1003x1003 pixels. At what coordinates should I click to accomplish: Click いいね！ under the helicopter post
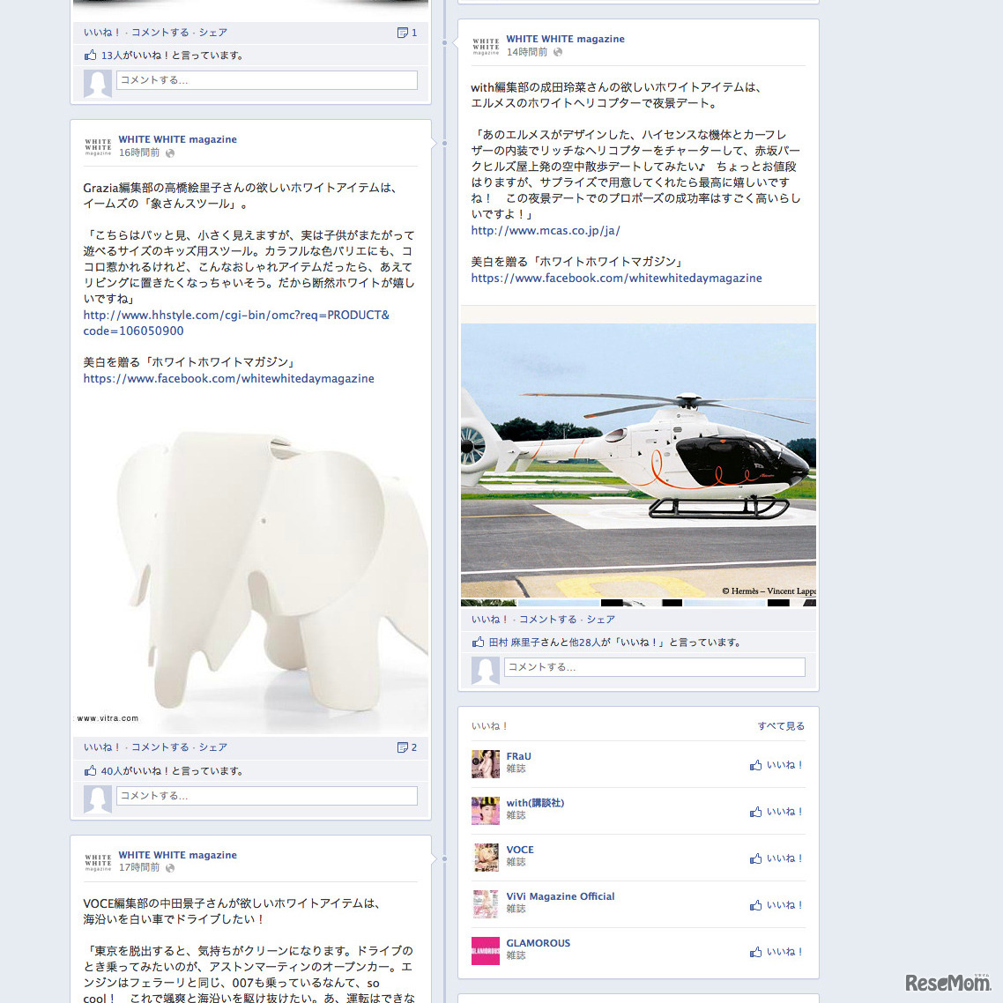coord(490,620)
